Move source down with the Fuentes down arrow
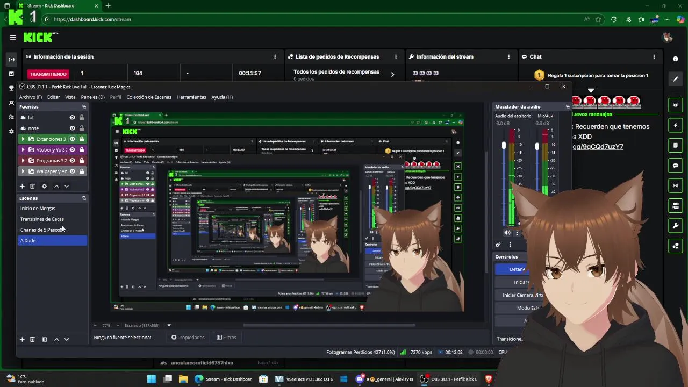 [67, 186]
